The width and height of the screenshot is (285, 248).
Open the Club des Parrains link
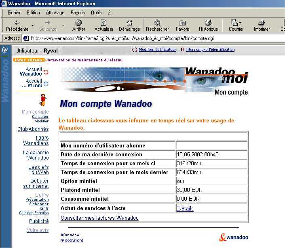(34, 212)
